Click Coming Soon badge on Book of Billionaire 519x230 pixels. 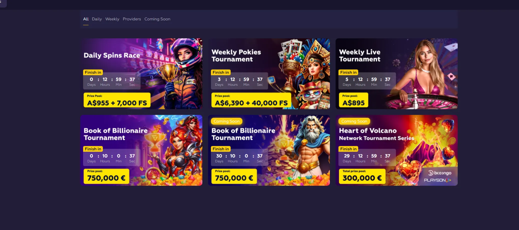[226, 121]
